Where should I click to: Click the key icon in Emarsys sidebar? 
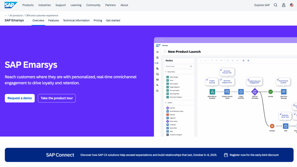tap(157, 85)
